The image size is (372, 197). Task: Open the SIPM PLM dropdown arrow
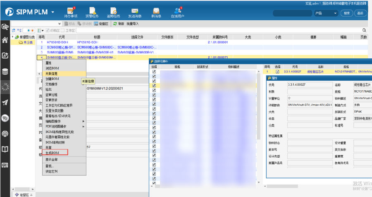[x=52, y=12]
